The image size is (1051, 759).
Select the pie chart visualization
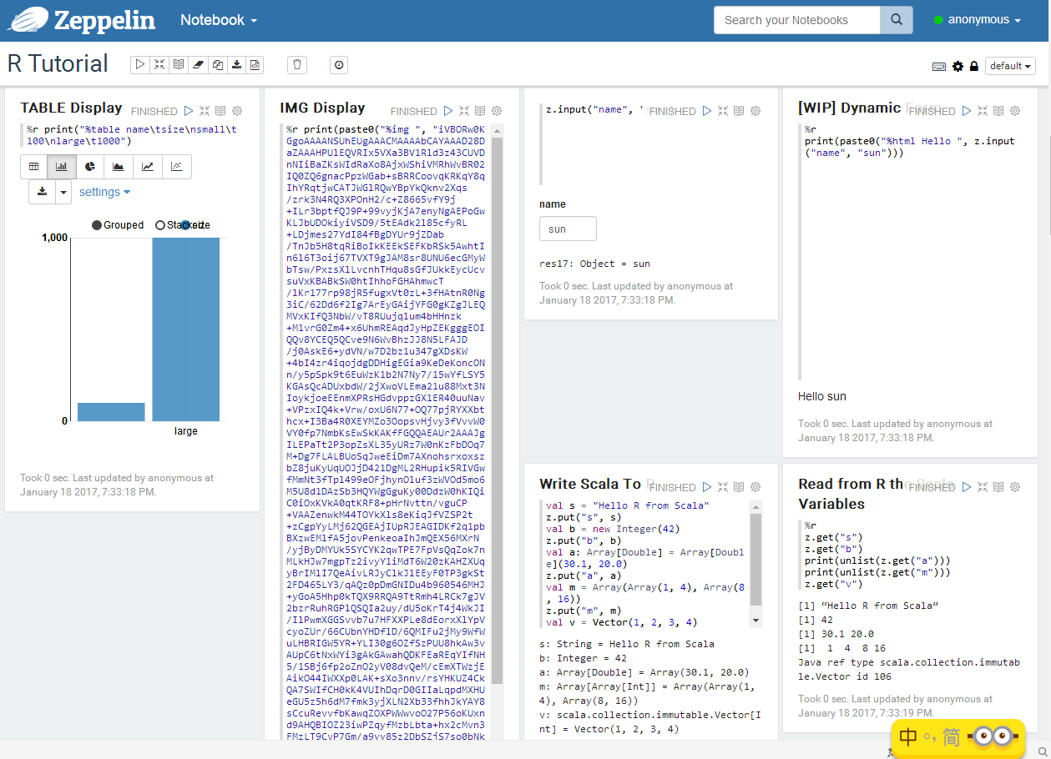tap(89, 166)
